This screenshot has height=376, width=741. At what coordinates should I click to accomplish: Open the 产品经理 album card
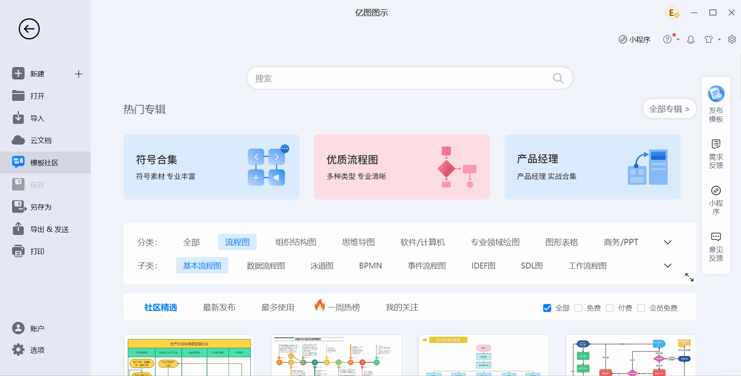593,167
